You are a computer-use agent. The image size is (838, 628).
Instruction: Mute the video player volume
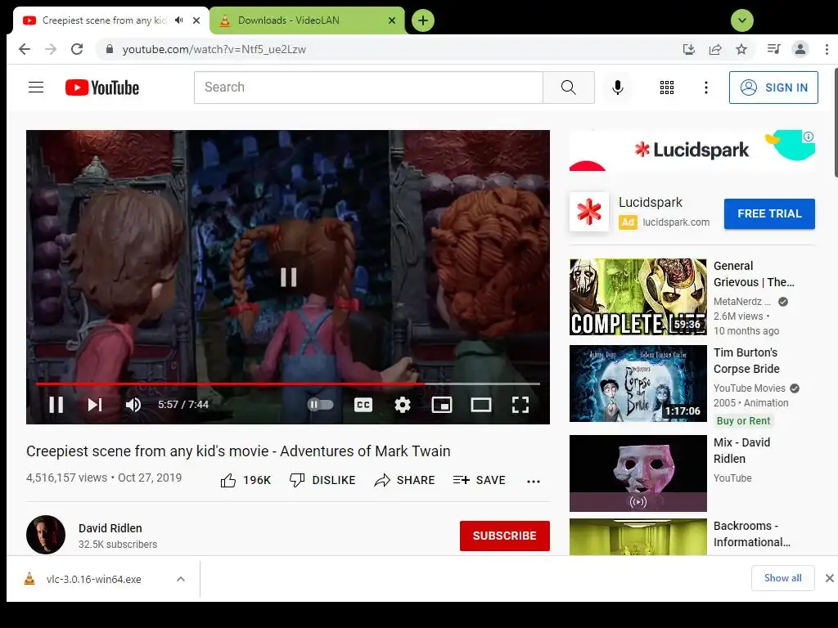[x=133, y=404]
